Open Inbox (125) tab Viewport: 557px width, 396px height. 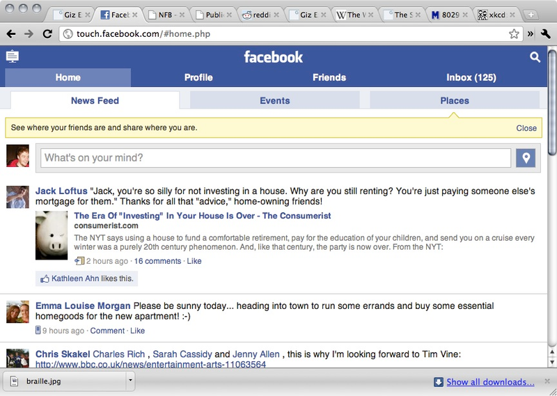point(471,77)
